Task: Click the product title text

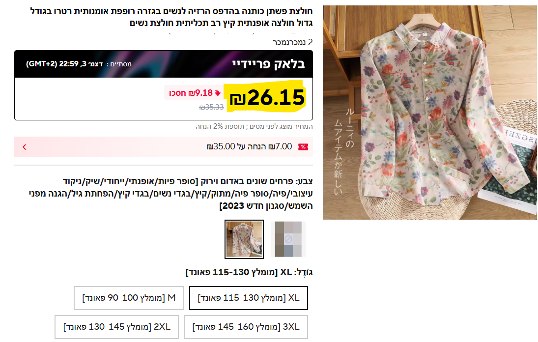Action: click(x=171, y=17)
